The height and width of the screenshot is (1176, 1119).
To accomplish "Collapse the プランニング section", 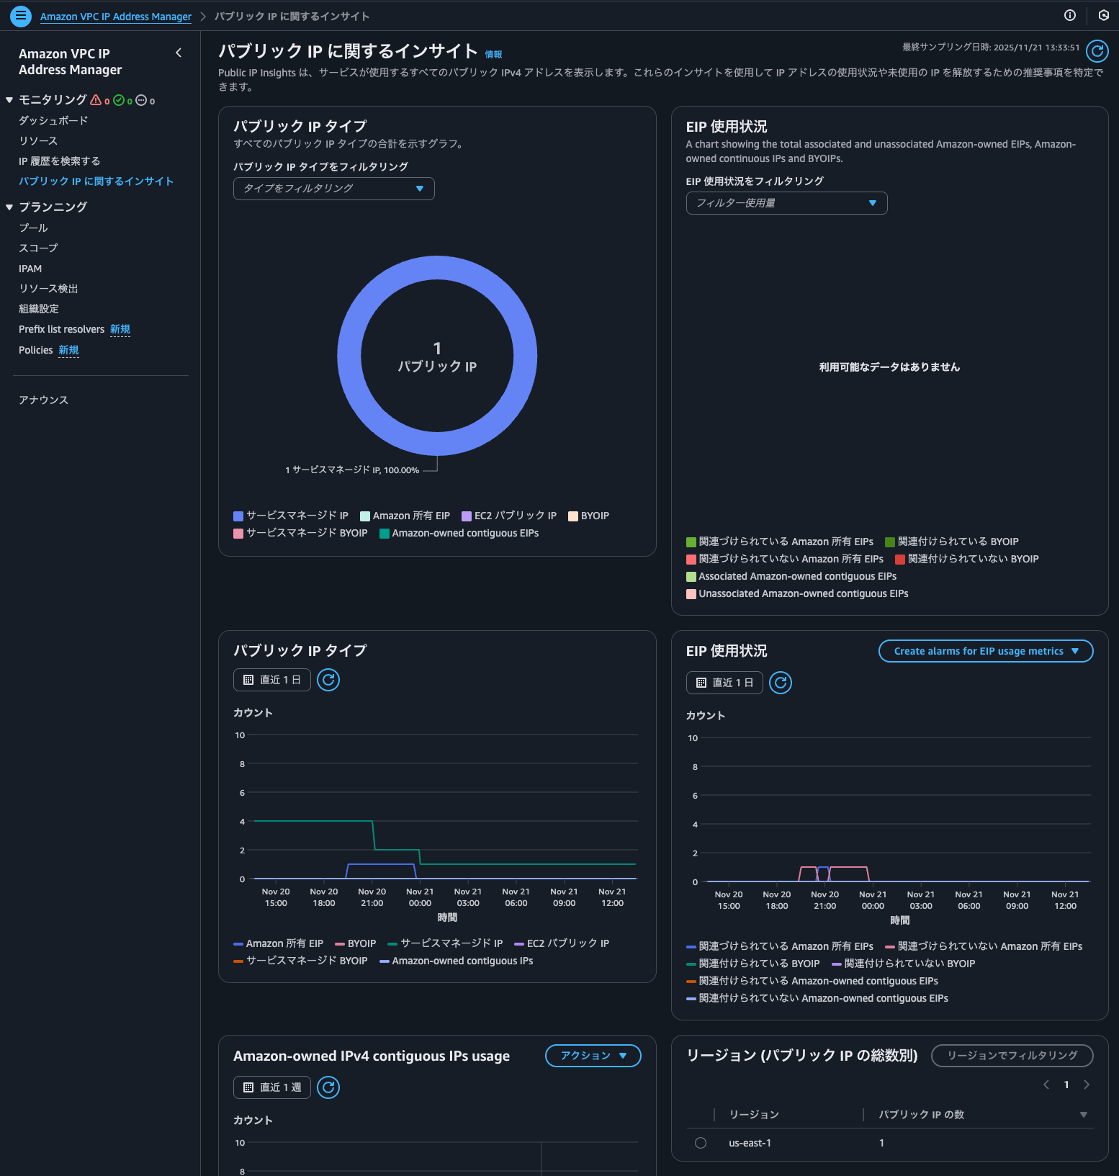I will pyautogui.click(x=9, y=207).
